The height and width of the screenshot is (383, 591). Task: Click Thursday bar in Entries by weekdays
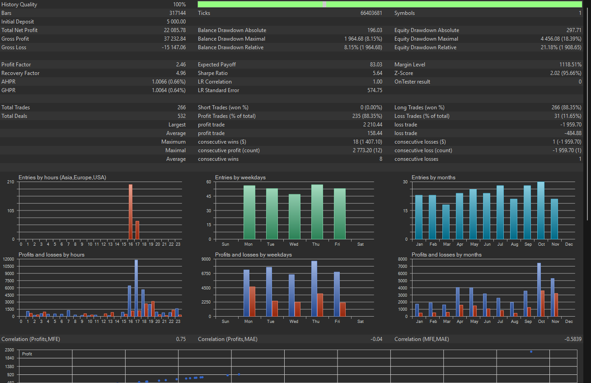coord(317,211)
